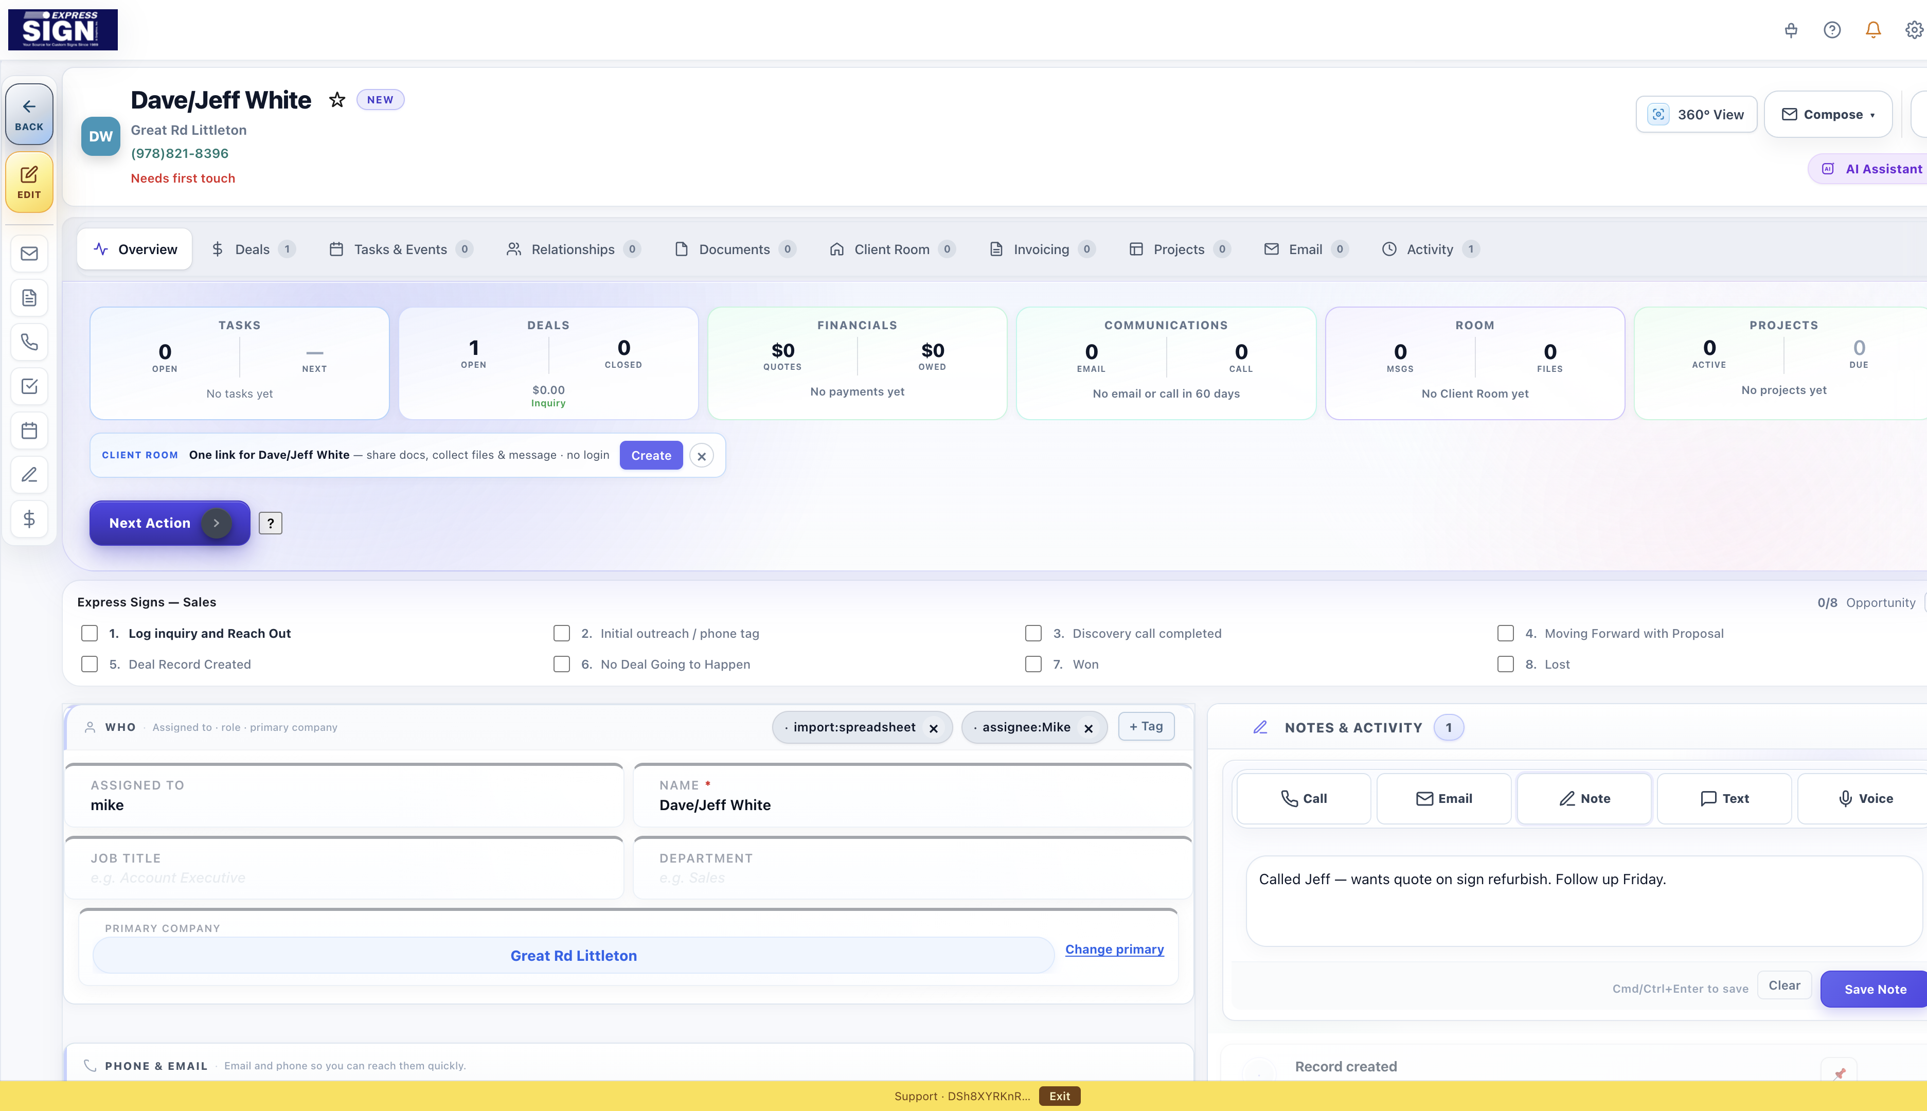The height and width of the screenshot is (1111, 1927).
Task: Click the Change primary link
Action: pos(1114,949)
